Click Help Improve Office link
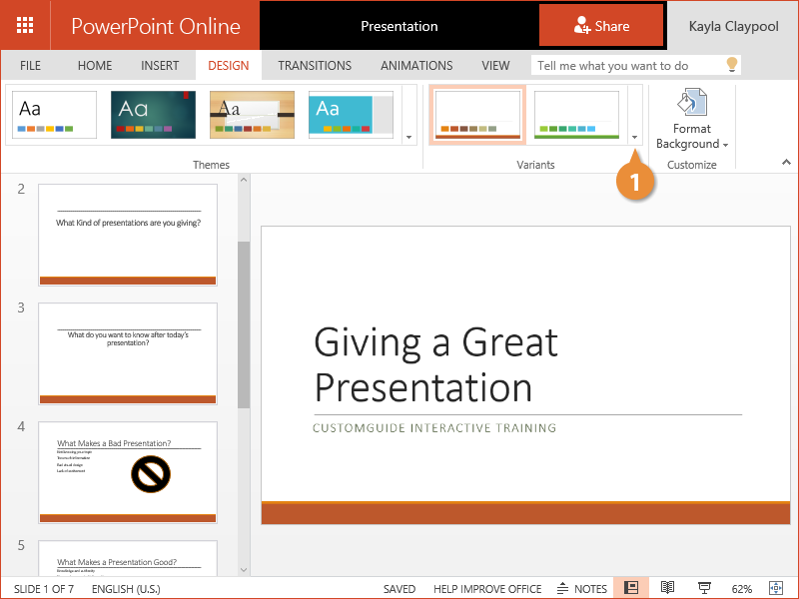 487,589
